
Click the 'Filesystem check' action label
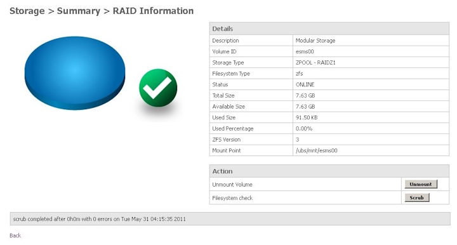click(x=232, y=198)
